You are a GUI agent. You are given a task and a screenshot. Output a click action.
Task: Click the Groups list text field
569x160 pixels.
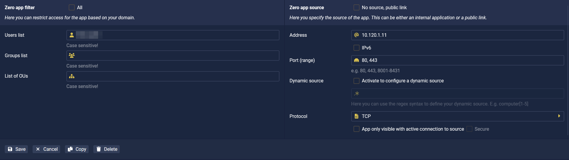click(173, 55)
